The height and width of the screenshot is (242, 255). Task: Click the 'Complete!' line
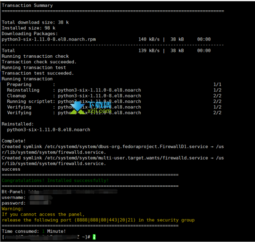point(14,141)
